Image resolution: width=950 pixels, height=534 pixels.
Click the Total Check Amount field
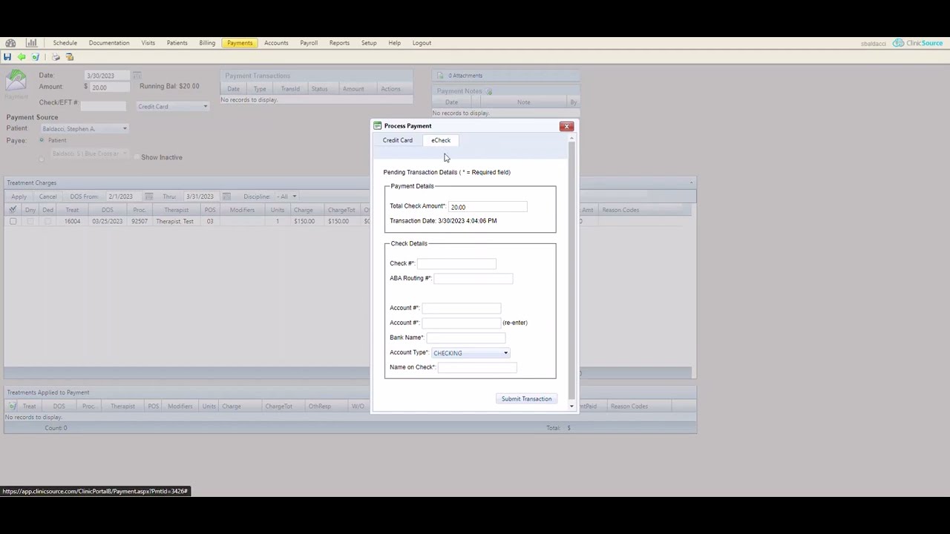click(x=488, y=207)
